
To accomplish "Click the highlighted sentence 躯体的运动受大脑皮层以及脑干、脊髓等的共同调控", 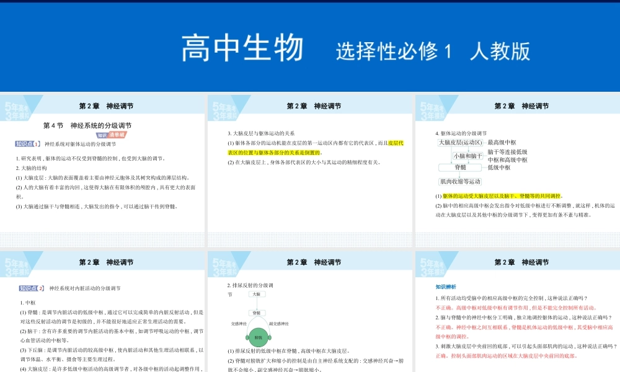I will click(502, 196).
